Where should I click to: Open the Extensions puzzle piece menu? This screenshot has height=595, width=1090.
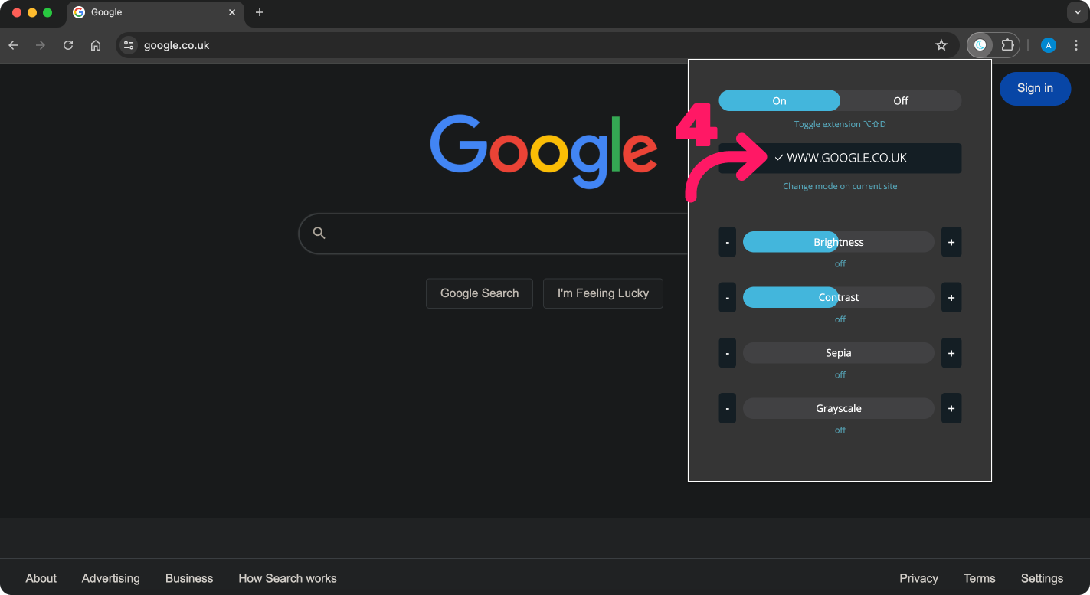[x=1007, y=45]
